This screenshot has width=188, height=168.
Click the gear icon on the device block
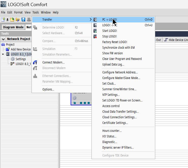coord(74,98)
